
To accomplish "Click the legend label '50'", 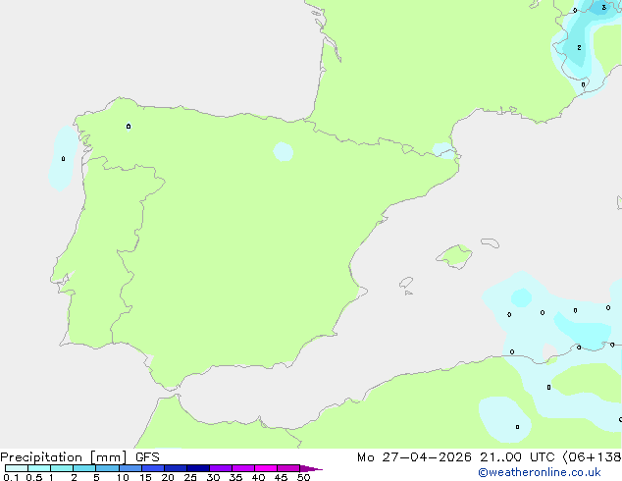I will click(303, 477).
